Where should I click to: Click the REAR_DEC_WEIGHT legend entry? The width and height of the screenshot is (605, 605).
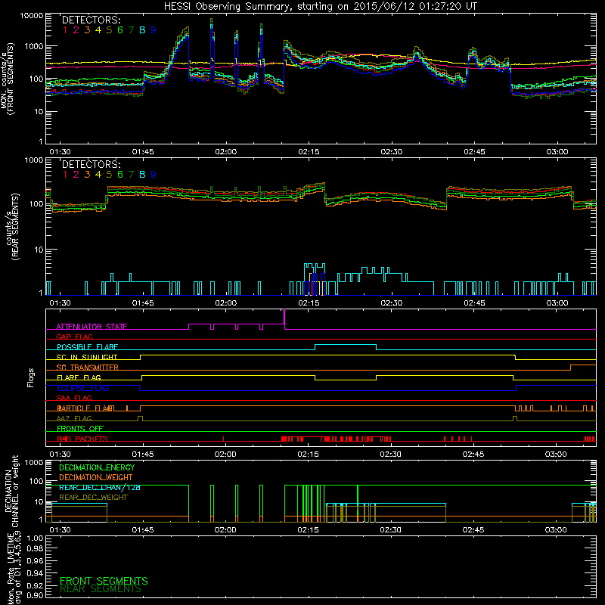[93, 498]
